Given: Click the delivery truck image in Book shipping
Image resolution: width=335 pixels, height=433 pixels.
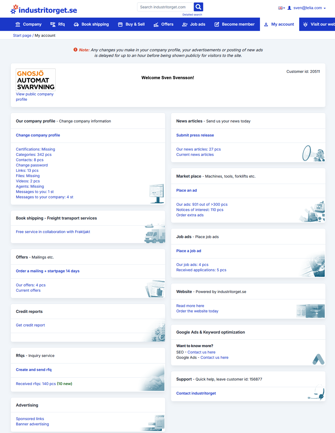Looking at the screenshot, I should pyautogui.click(x=155, y=234).
